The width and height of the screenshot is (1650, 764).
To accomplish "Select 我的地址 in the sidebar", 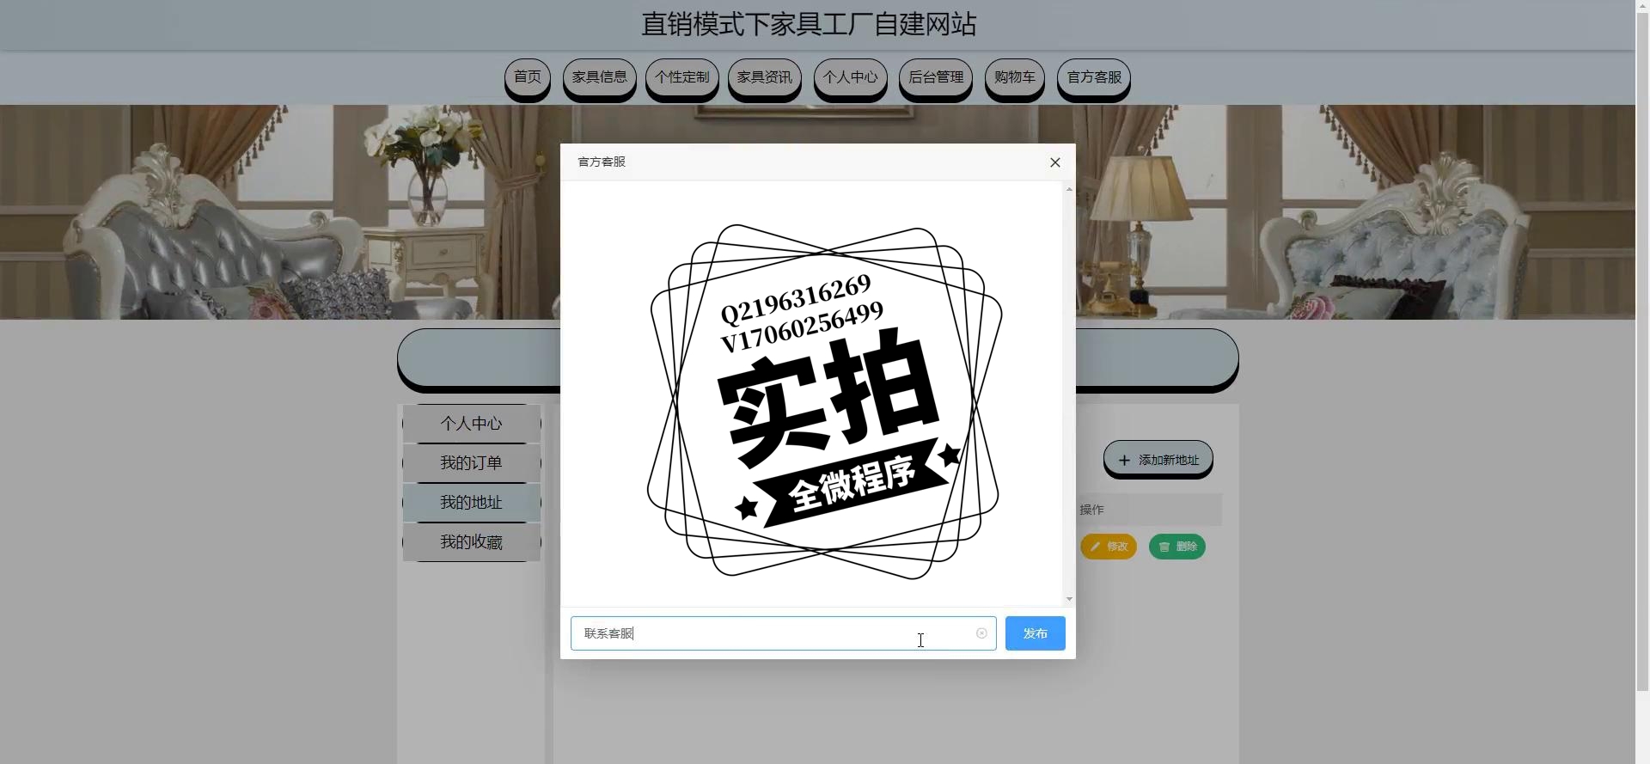I will tap(472, 503).
